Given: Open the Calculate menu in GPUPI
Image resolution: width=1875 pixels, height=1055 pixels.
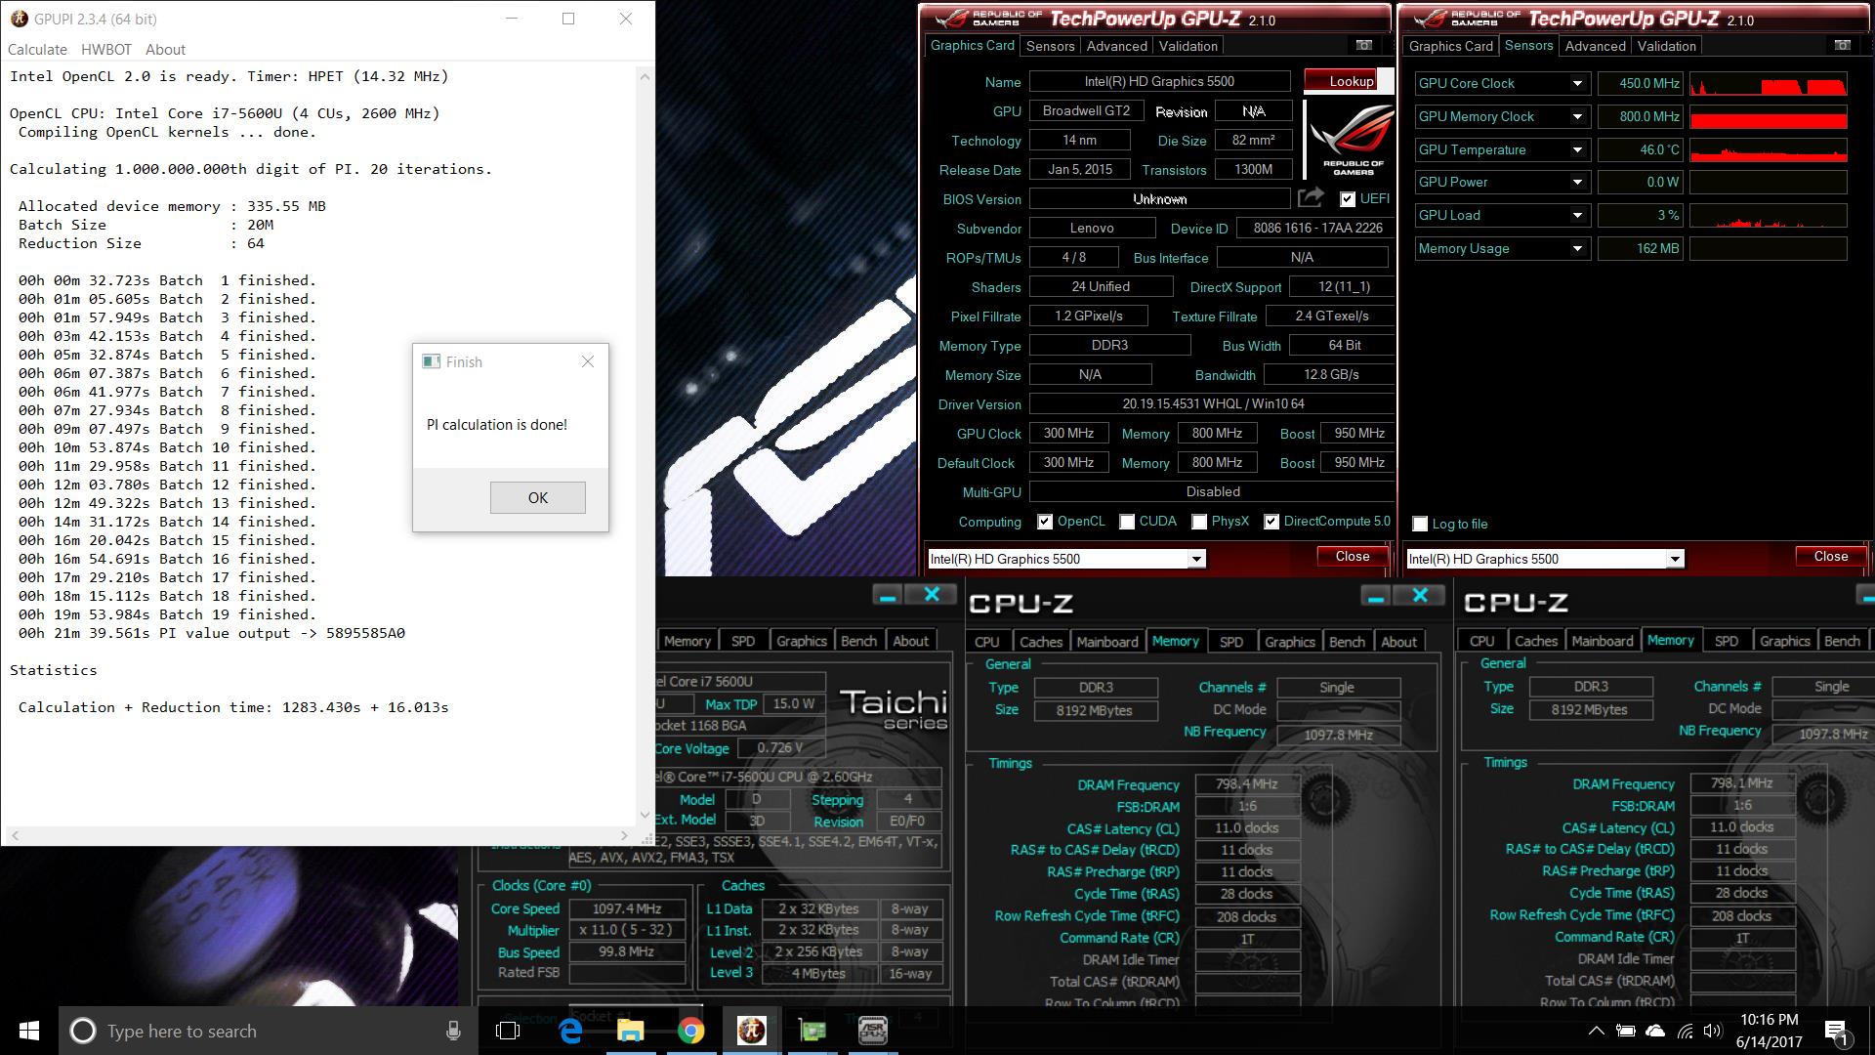Looking at the screenshot, I should tap(37, 49).
